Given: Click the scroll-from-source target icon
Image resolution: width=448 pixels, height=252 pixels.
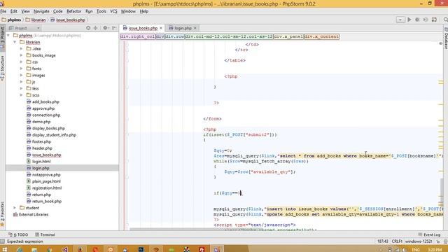Looking at the screenshot, I should click(x=88, y=28).
